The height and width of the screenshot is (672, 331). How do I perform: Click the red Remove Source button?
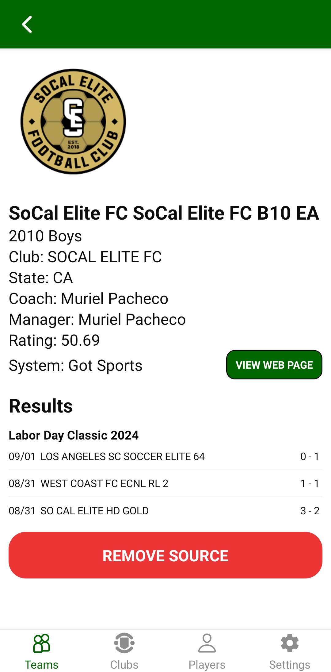(165, 555)
